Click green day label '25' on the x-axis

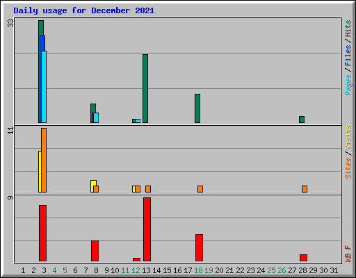[x=271, y=270]
